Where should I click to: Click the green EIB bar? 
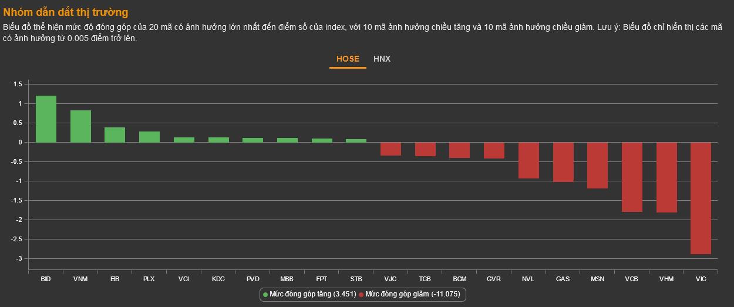click(115, 135)
